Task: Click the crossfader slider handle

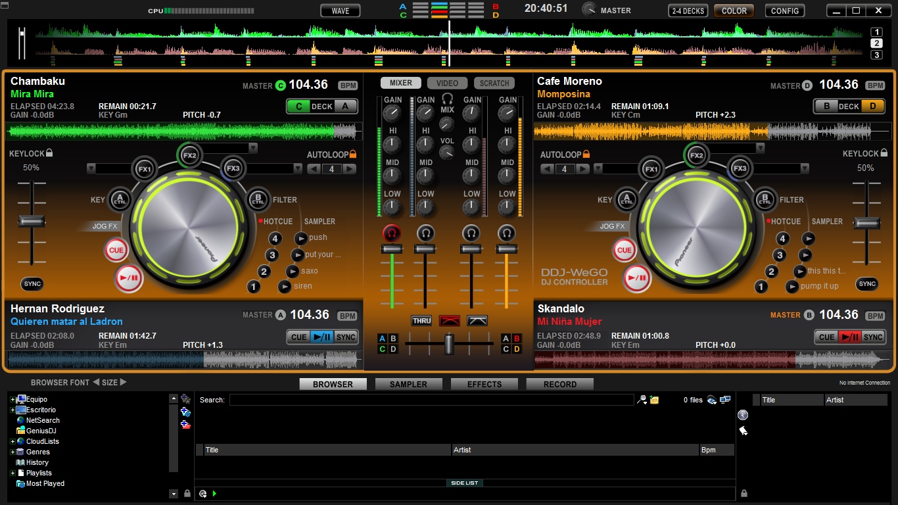Action: 449,343
